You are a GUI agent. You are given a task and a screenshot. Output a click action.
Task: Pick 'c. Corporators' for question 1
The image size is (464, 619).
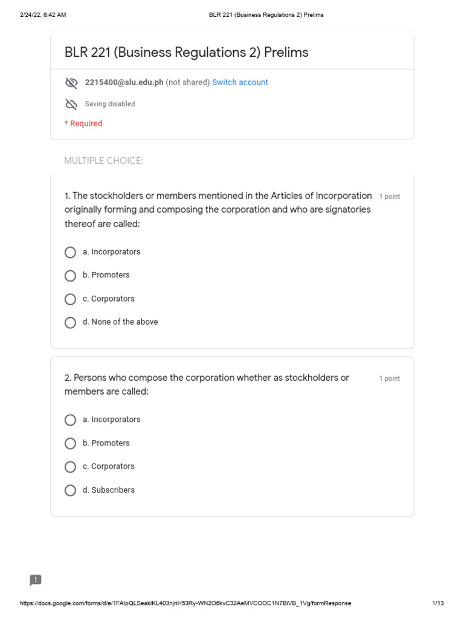click(71, 299)
